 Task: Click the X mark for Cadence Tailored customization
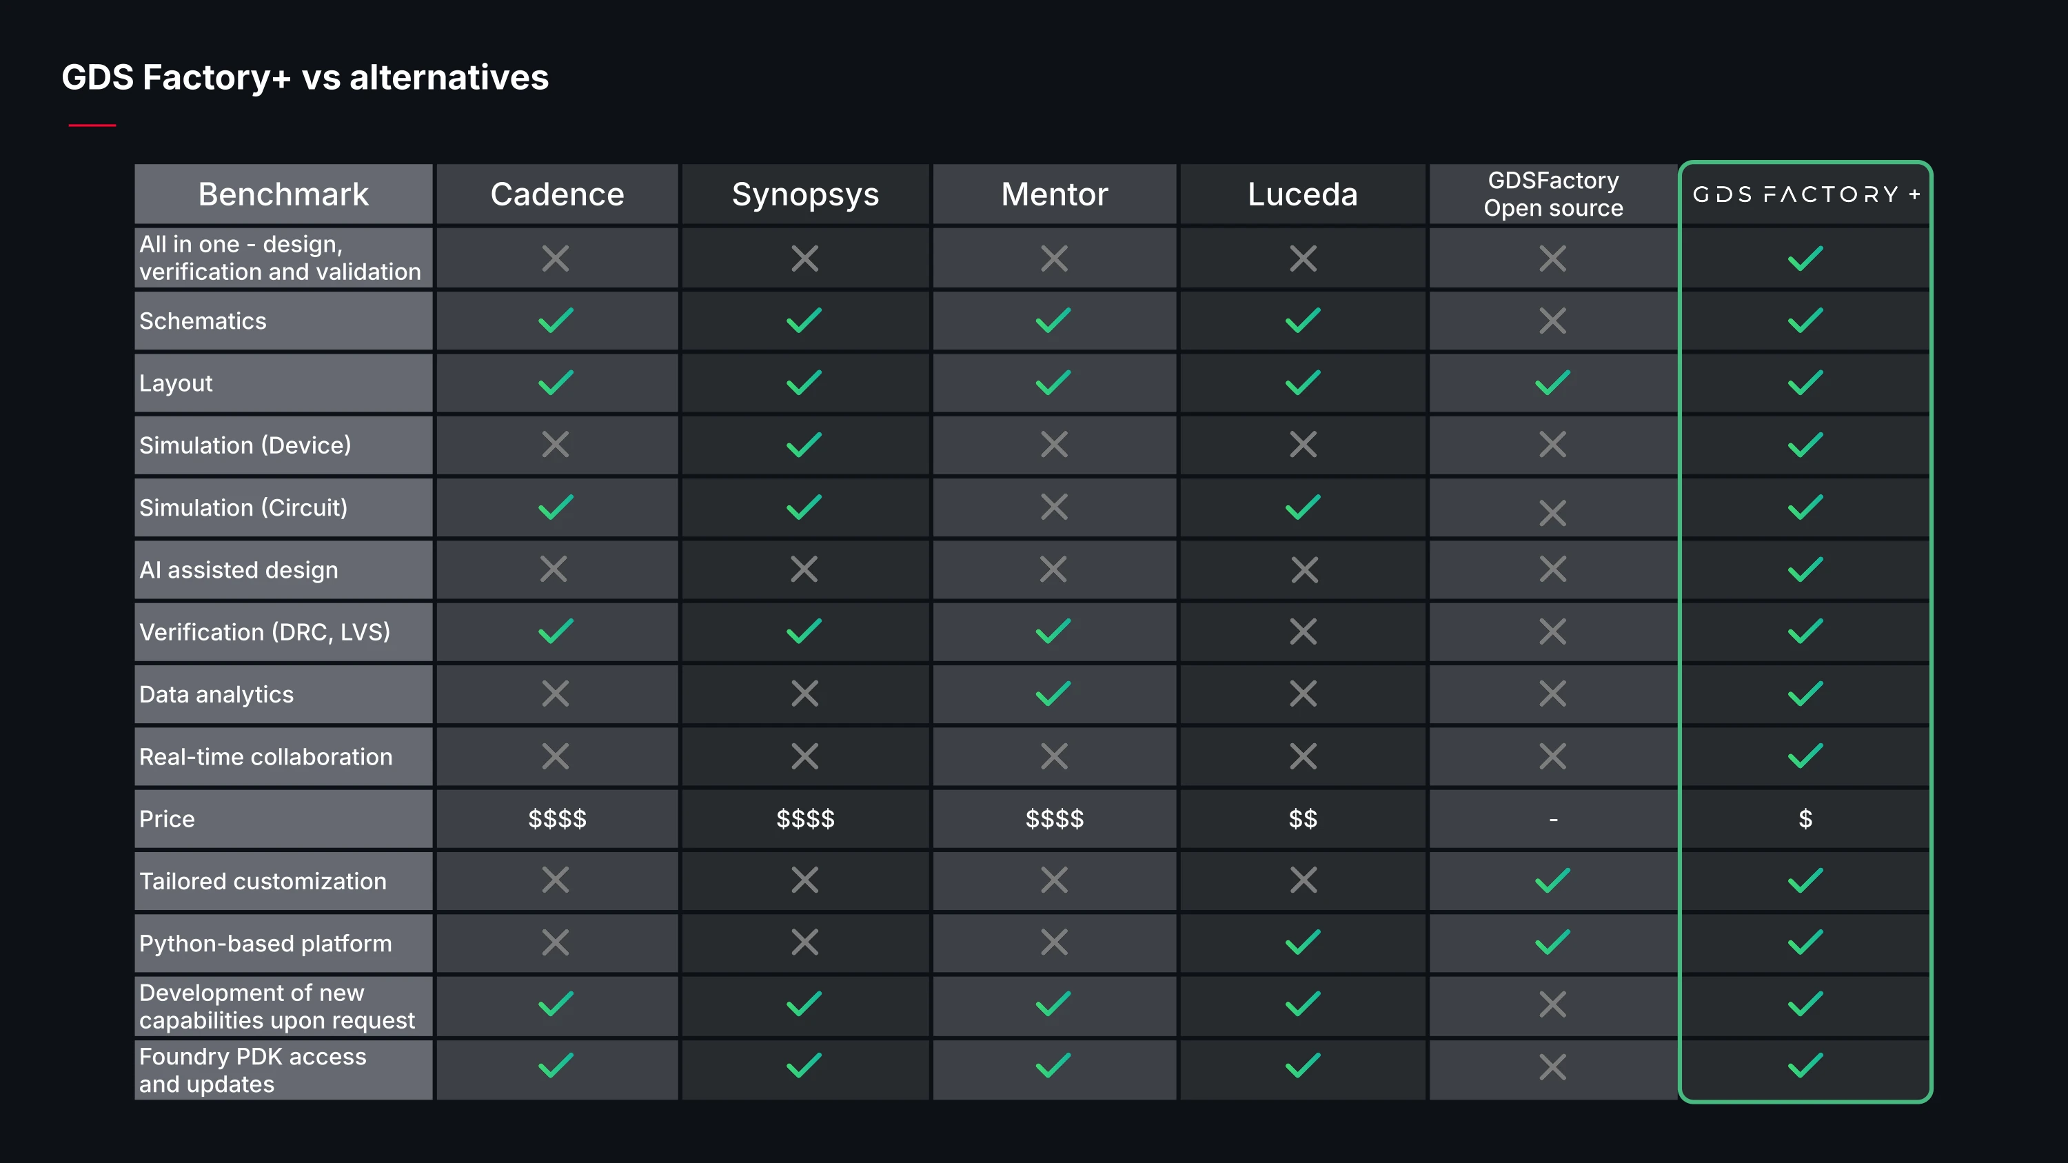point(556,880)
